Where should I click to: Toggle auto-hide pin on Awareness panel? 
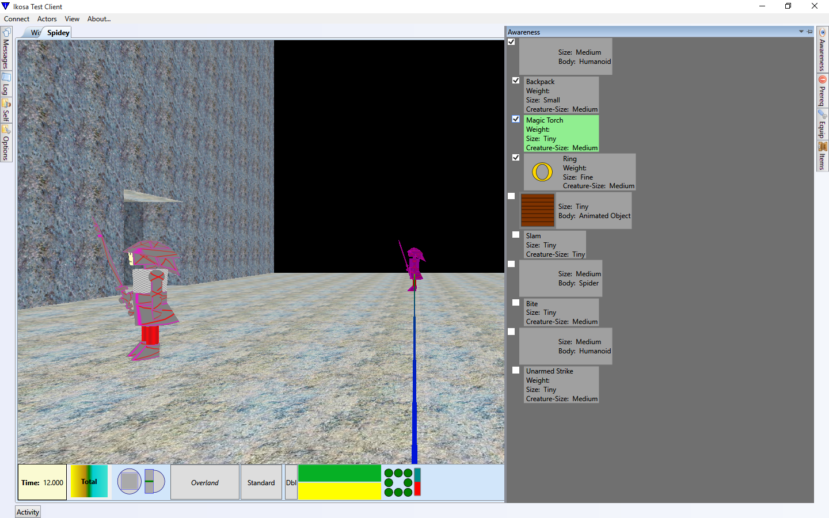point(809,32)
